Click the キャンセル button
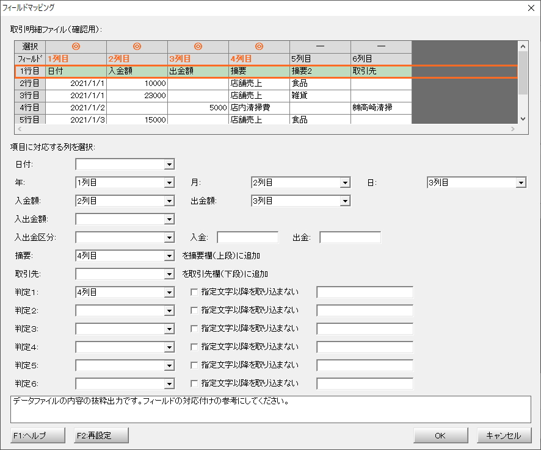The width and height of the screenshot is (541, 450). (504, 435)
